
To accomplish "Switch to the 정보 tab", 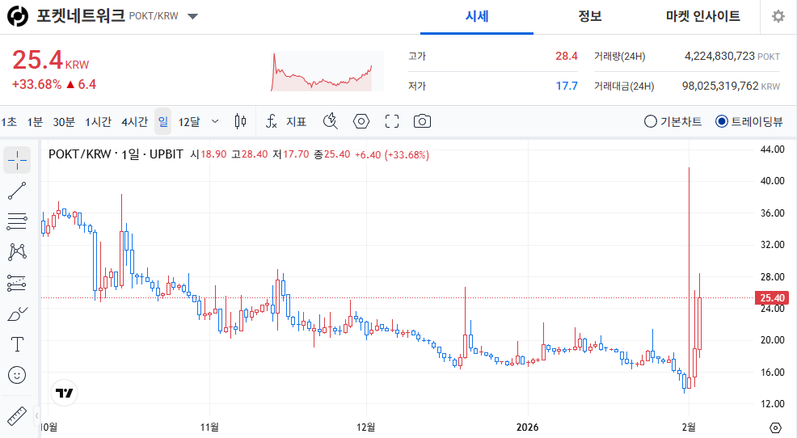I will click(x=590, y=17).
